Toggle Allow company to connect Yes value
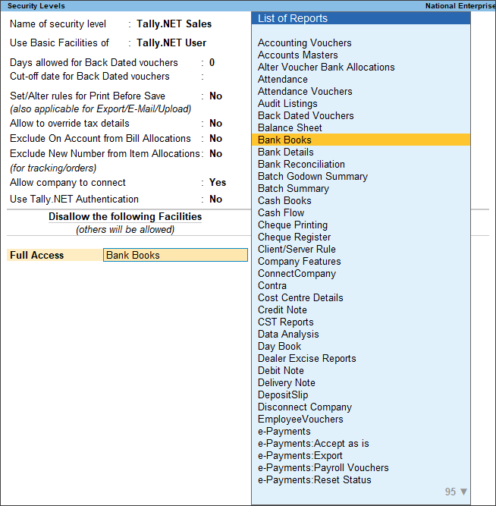The width and height of the screenshot is (496, 506). click(x=218, y=183)
